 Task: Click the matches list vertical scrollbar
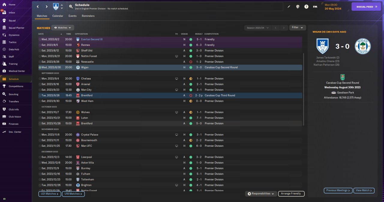304,89
